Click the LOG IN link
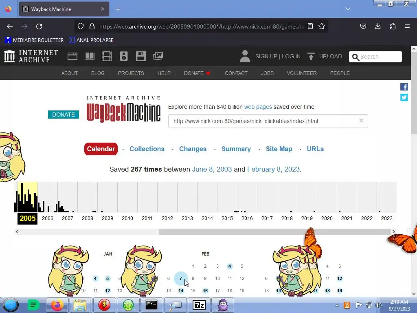The image size is (417, 313). [291, 56]
